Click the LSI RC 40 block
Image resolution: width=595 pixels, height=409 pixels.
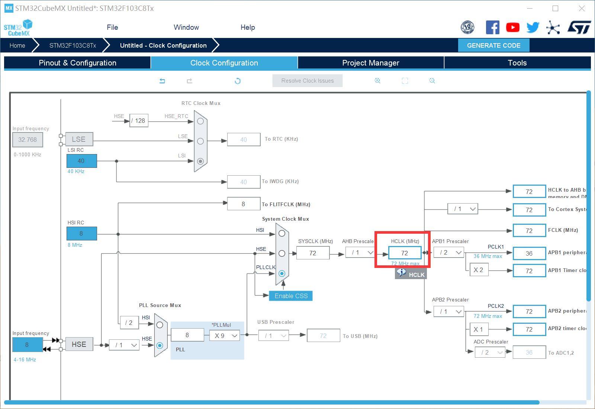pos(81,161)
